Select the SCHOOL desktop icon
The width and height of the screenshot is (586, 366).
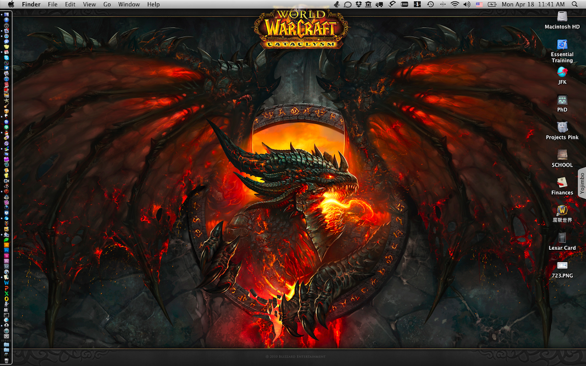click(x=562, y=156)
